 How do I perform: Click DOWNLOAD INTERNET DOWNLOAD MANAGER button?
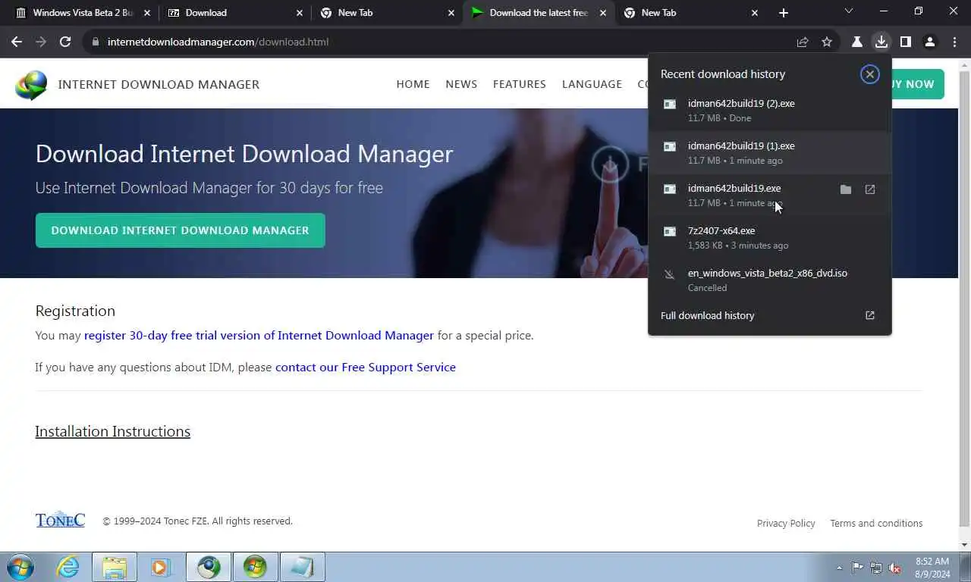[x=180, y=230]
